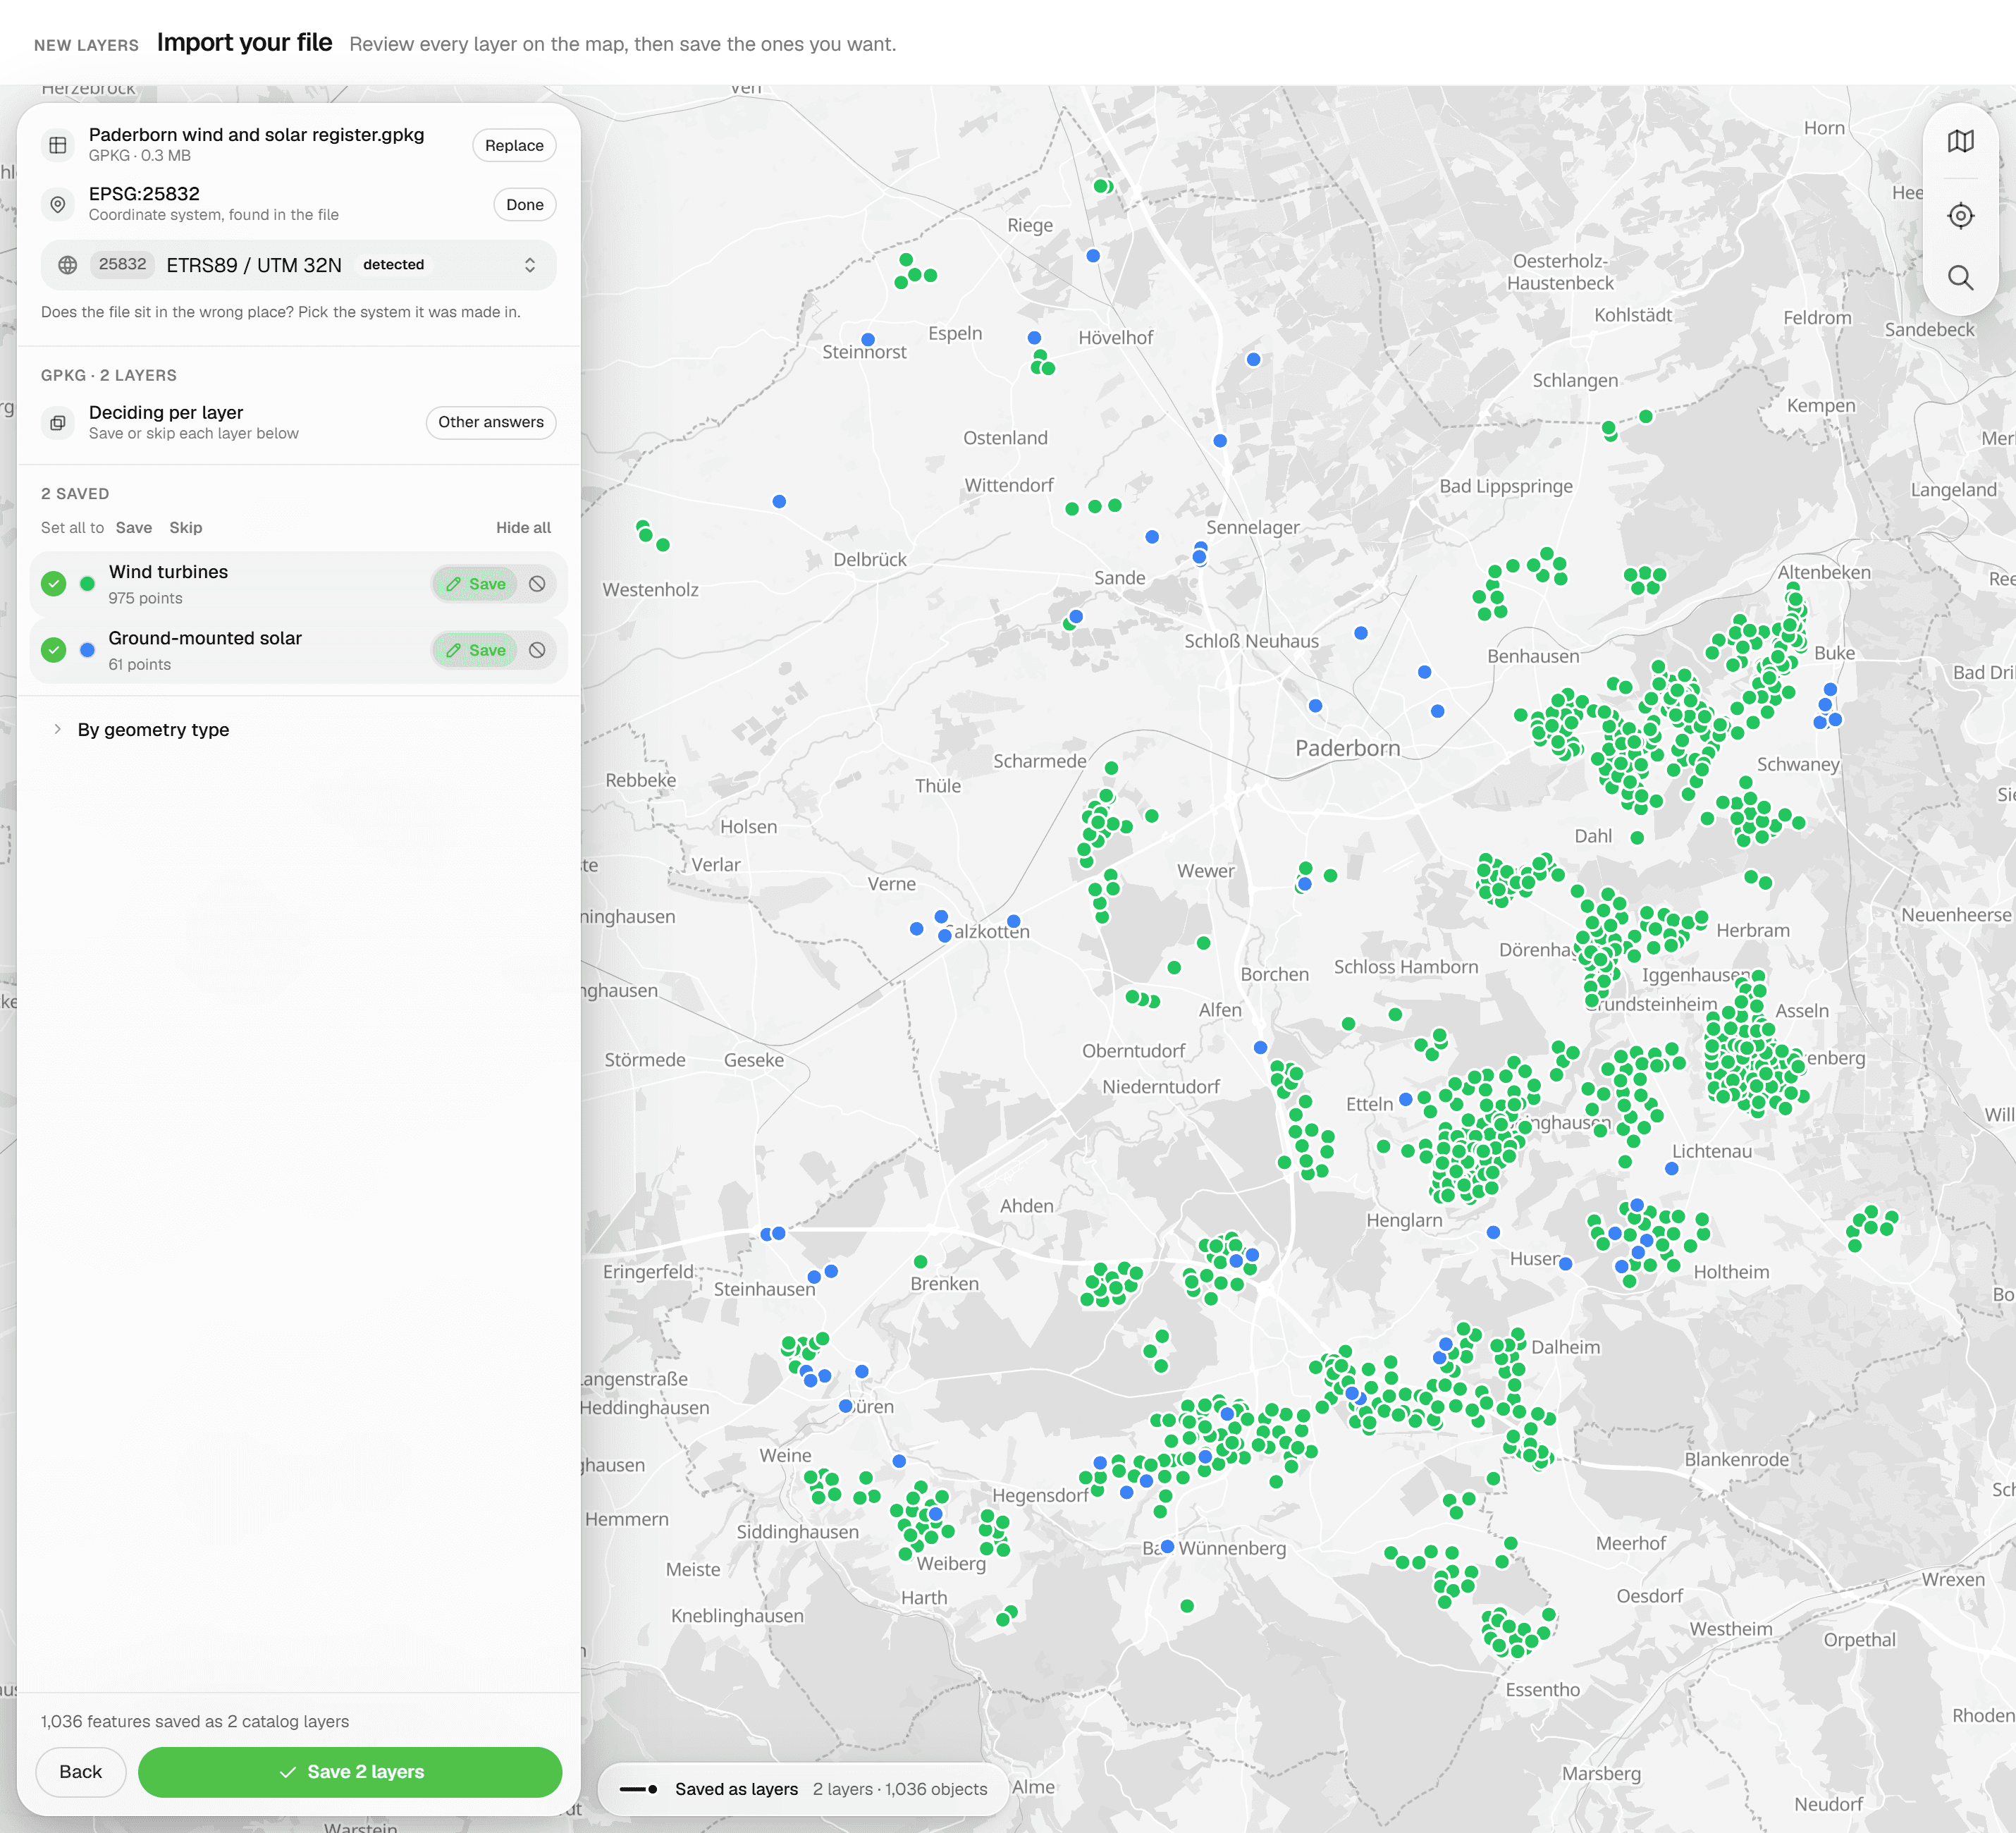The image size is (2016, 1833).
Task: Skip Wind turbines via its prohibit icon
Action: (537, 584)
